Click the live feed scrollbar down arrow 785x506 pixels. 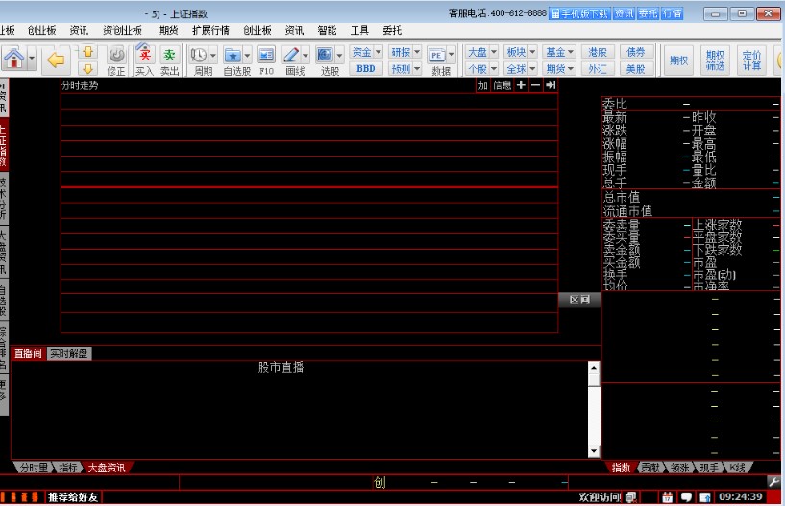(x=593, y=451)
